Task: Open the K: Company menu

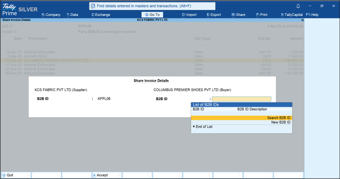Action: click(51, 15)
